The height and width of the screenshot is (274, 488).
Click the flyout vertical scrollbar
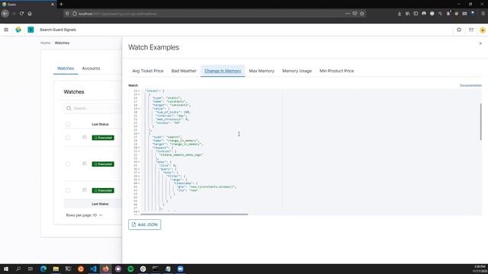point(480,122)
